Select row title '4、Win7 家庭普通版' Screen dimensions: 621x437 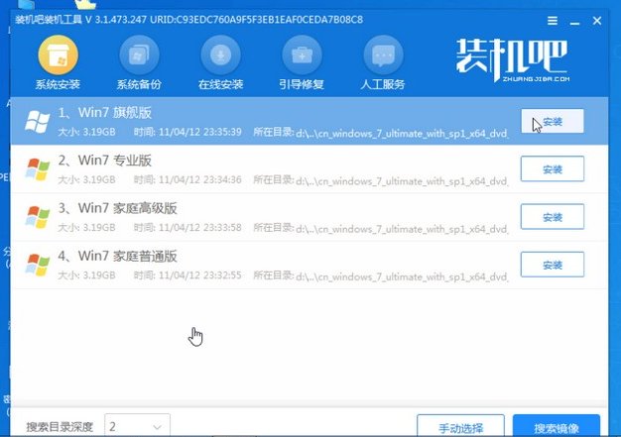coord(118,256)
